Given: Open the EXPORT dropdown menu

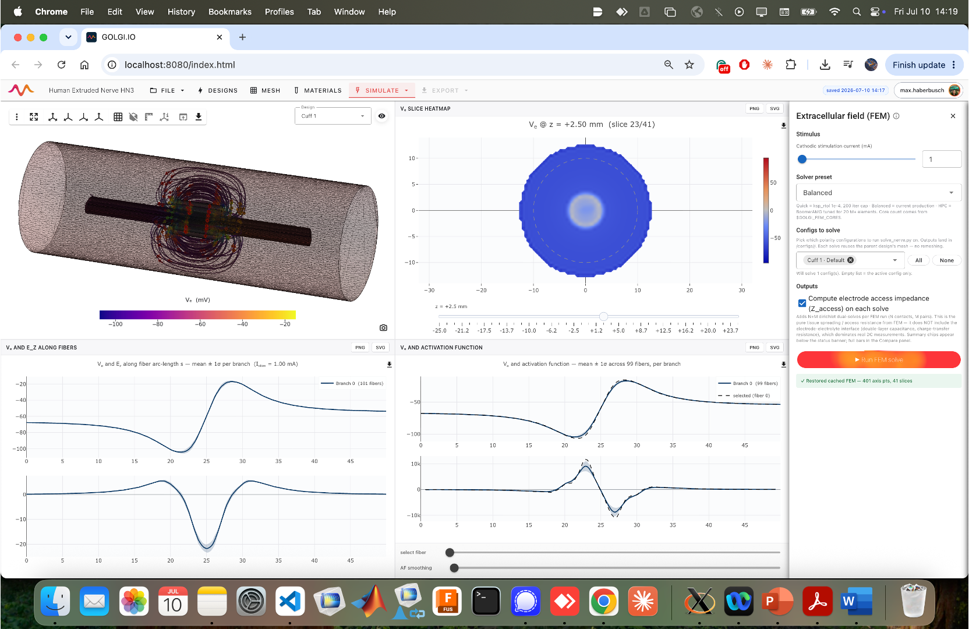Looking at the screenshot, I should point(445,90).
